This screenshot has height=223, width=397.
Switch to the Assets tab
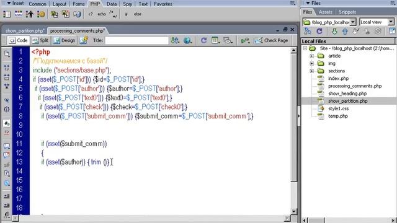325,12
